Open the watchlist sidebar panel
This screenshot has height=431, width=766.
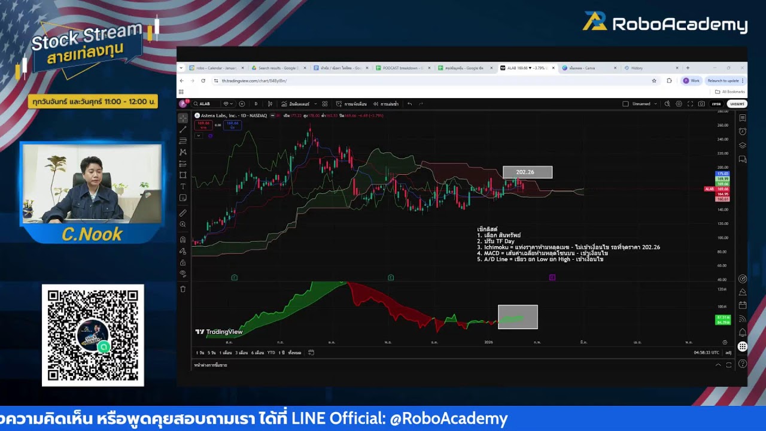pyautogui.click(x=743, y=119)
